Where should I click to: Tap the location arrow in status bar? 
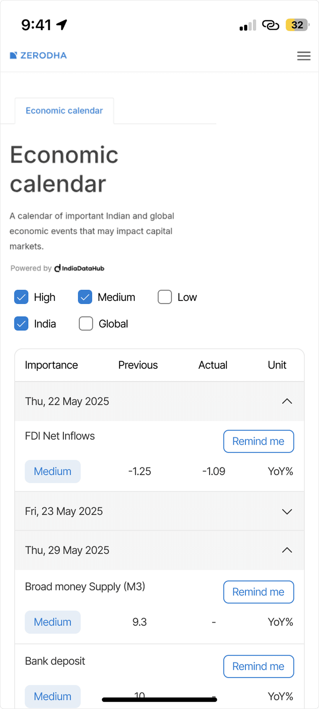click(x=62, y=25)
